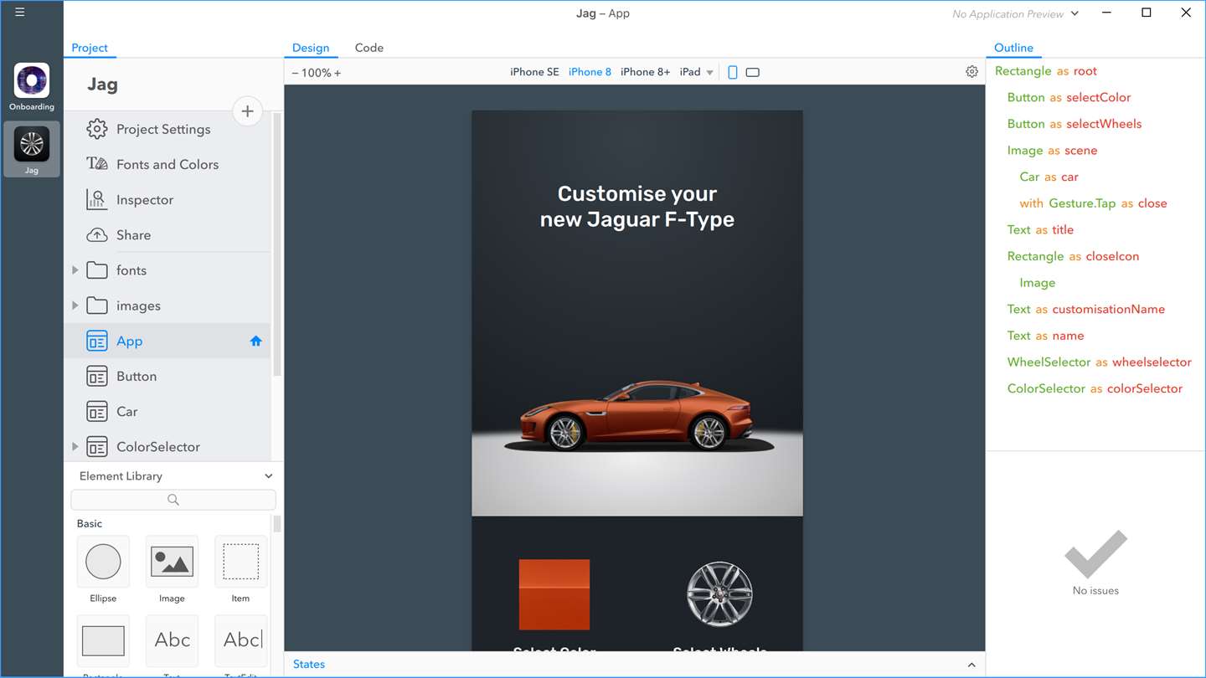The height and width of the screenshot is (678, 1206).
Task: Click the search magnifier in Element Library
Action: (173, 500)
